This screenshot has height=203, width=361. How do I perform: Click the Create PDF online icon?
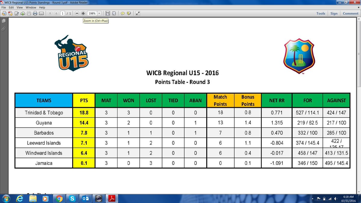tap(10, 14)
